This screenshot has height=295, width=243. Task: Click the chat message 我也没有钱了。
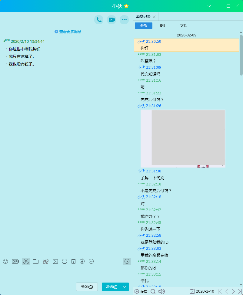tap(22, 64)
